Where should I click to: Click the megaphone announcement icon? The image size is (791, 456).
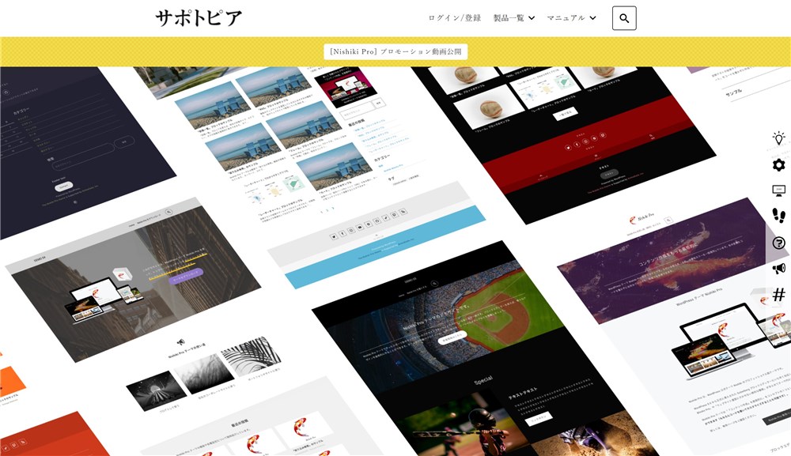click(779, 269)
